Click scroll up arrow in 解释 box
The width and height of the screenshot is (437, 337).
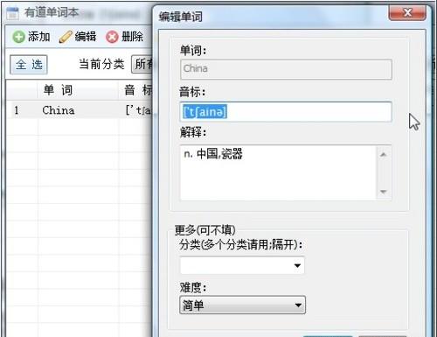point(384,155)
